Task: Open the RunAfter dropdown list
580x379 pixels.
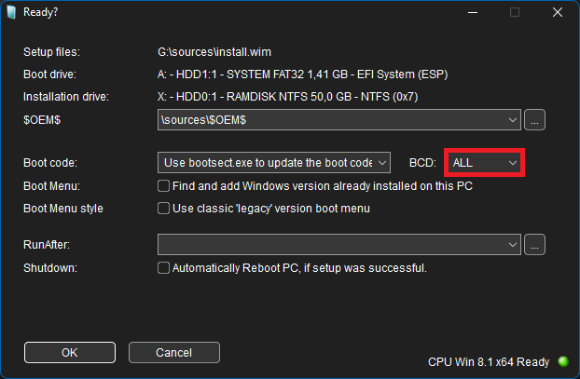Action: pos(512,245)
